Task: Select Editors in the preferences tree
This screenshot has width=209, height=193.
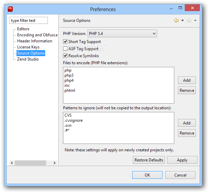Action: pos(23,29)
